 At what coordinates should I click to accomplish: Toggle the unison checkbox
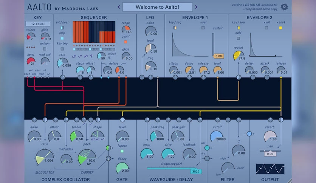tap(45, 49)
